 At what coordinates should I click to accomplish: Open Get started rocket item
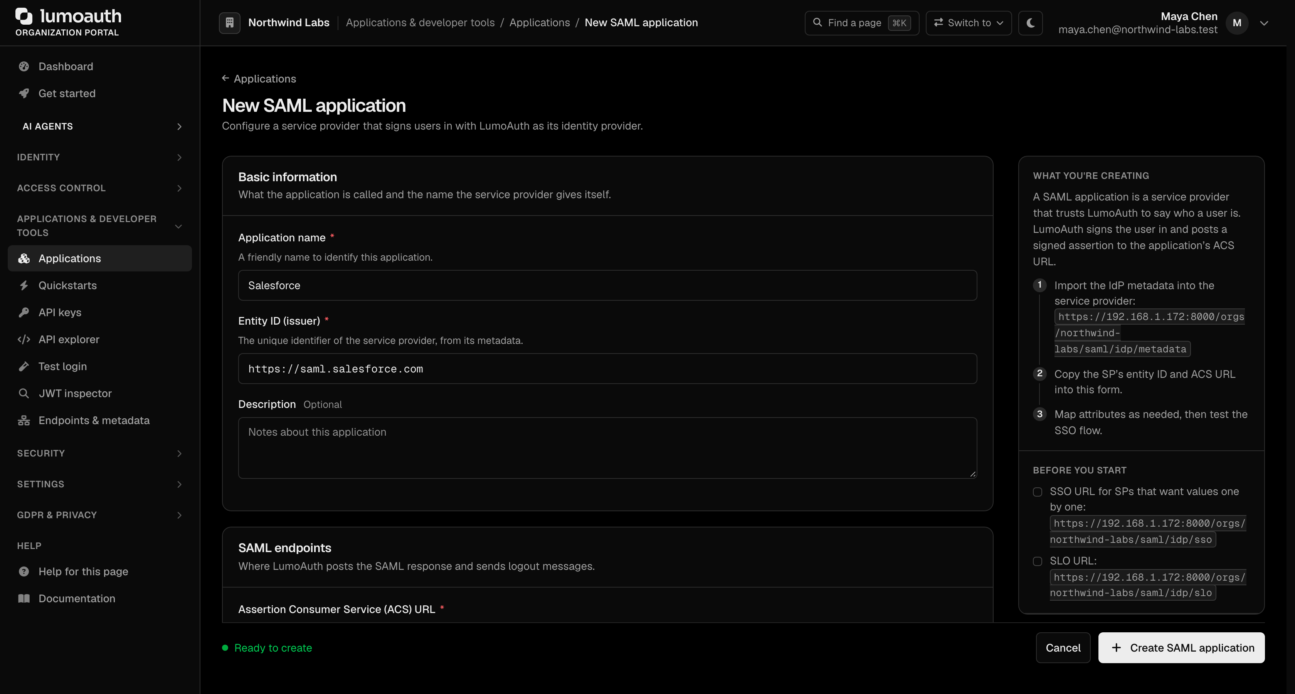tap(99, 94)
